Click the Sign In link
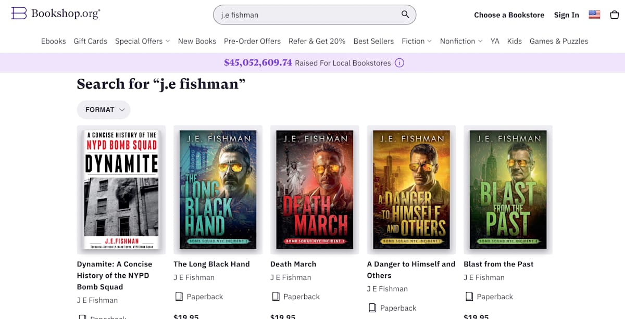Viewport: 625px width, 319px height. tap(567, 15)
